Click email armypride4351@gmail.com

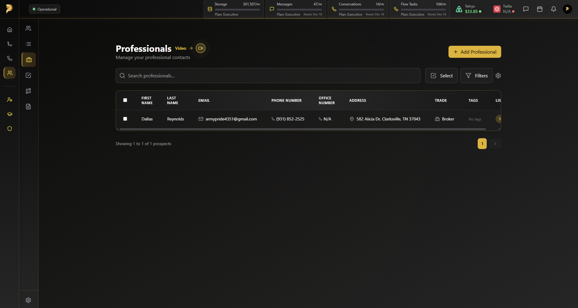(231, 119)
